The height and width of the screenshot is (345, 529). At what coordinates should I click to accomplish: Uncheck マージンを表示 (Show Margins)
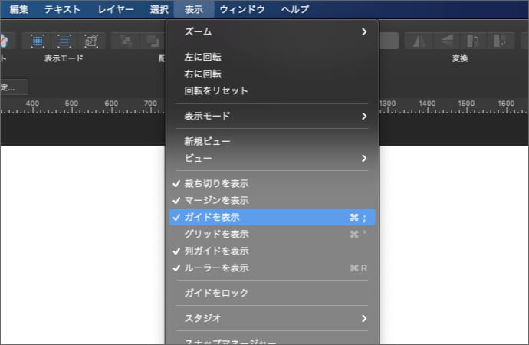(x=216, y=201)
